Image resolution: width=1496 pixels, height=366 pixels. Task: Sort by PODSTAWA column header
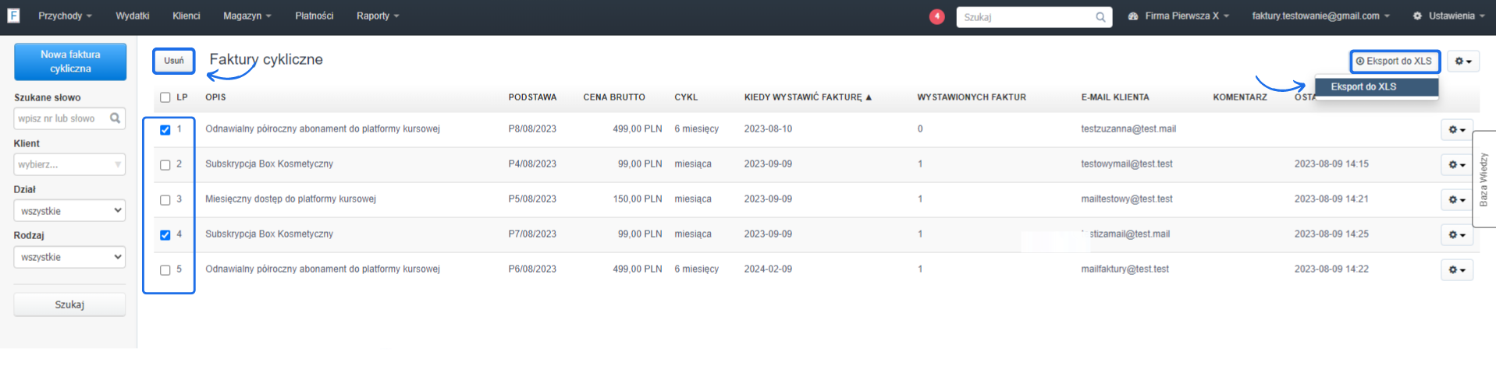[x=532, y=97]
